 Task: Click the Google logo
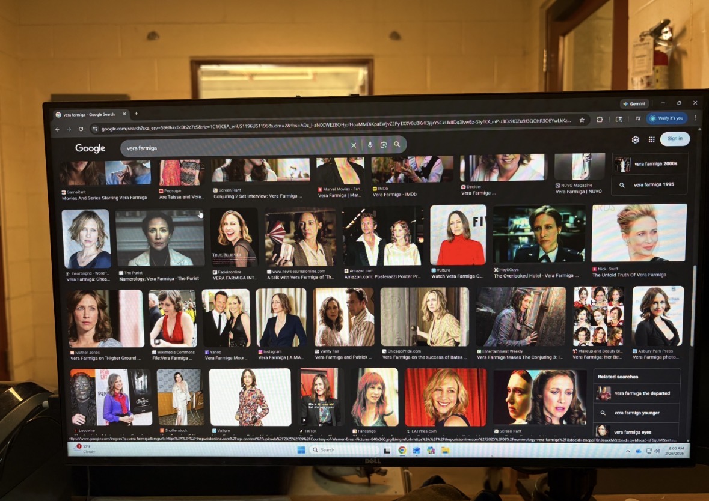click(x=90, y=148)
